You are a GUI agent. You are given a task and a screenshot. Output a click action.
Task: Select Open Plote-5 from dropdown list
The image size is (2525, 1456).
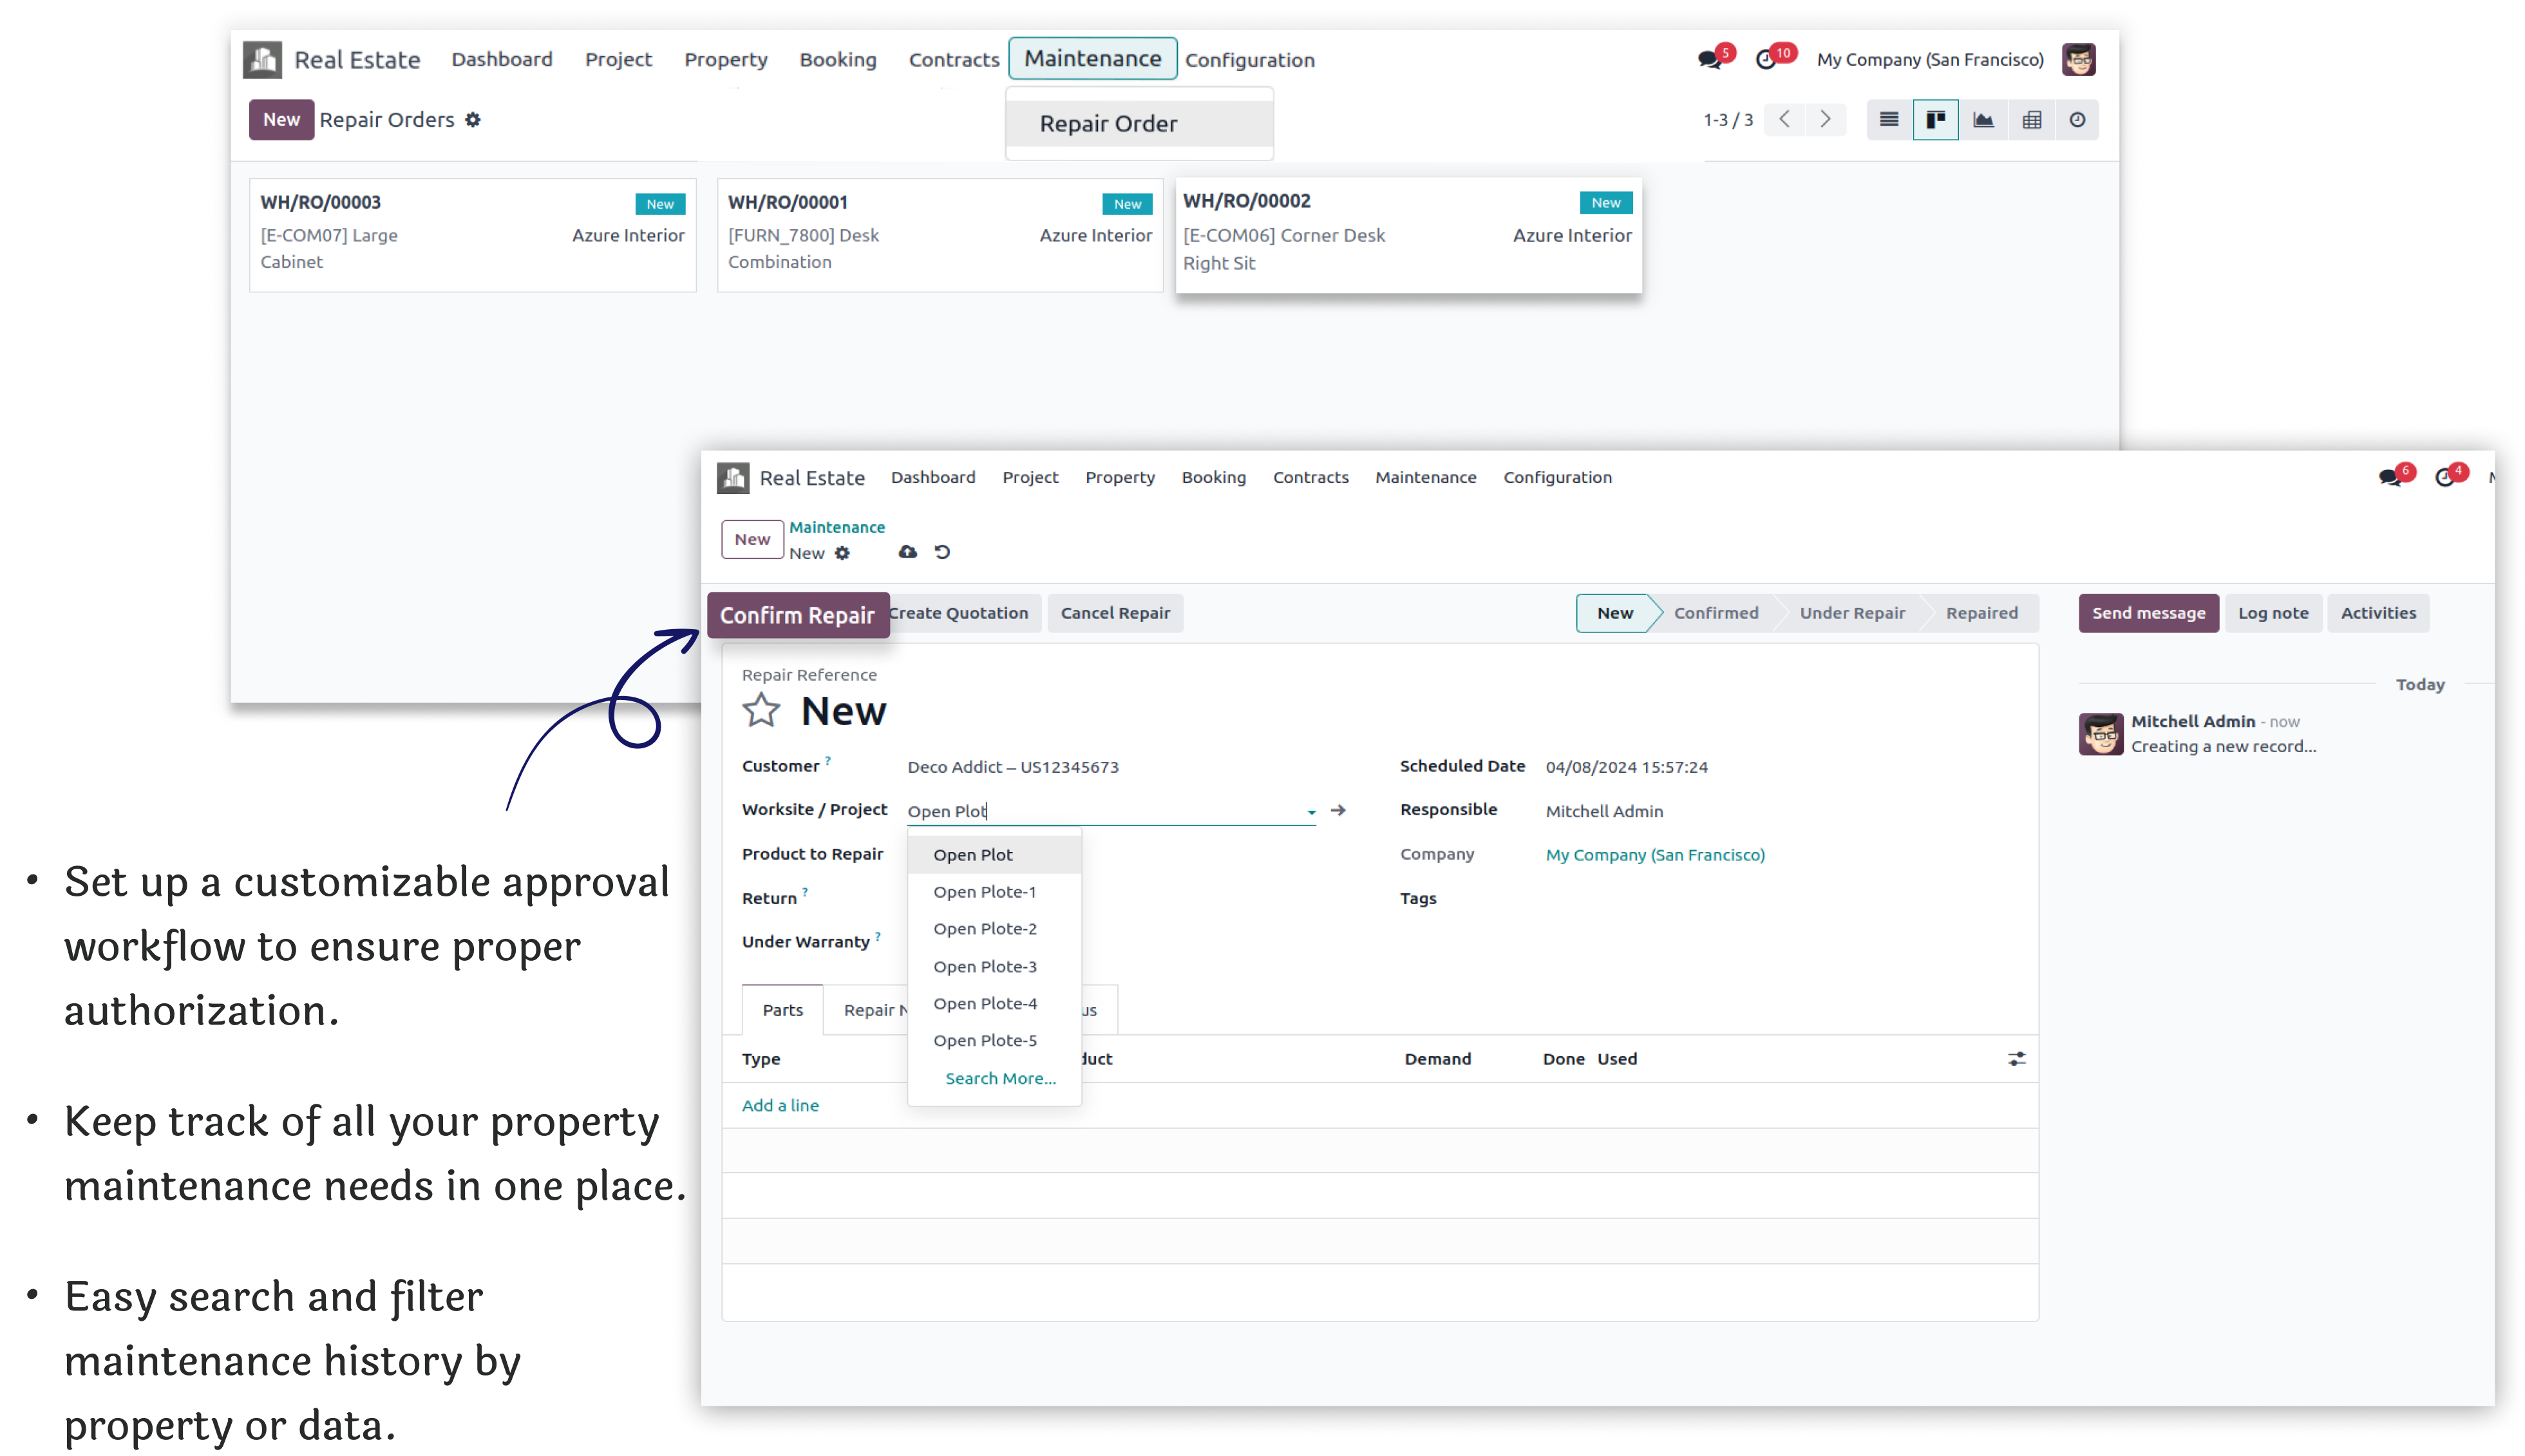(x=994, y=1041)
